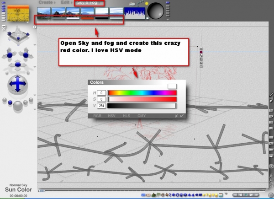Click the S value input field
The image size is (274, 199).
(x=101, y=99)
